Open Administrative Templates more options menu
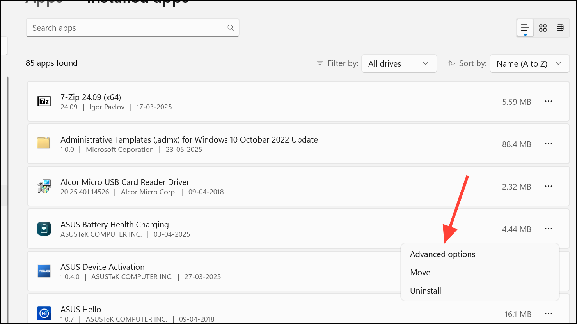The height and width of the screenshot is (324, 577). tap(548, 144)
